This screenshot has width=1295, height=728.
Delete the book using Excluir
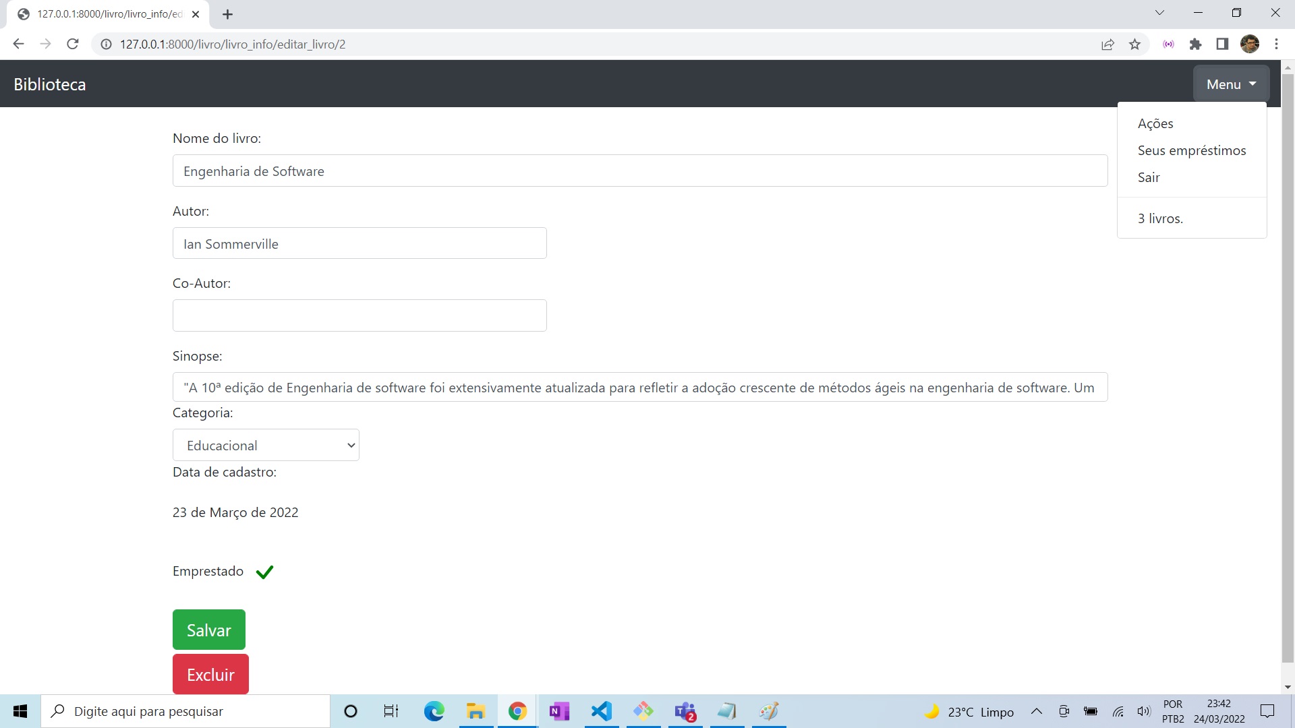(x=210, y=674)
